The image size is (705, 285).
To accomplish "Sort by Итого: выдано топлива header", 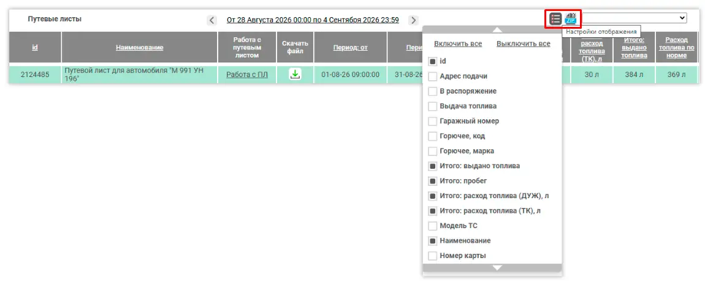I will coord(634,48).
